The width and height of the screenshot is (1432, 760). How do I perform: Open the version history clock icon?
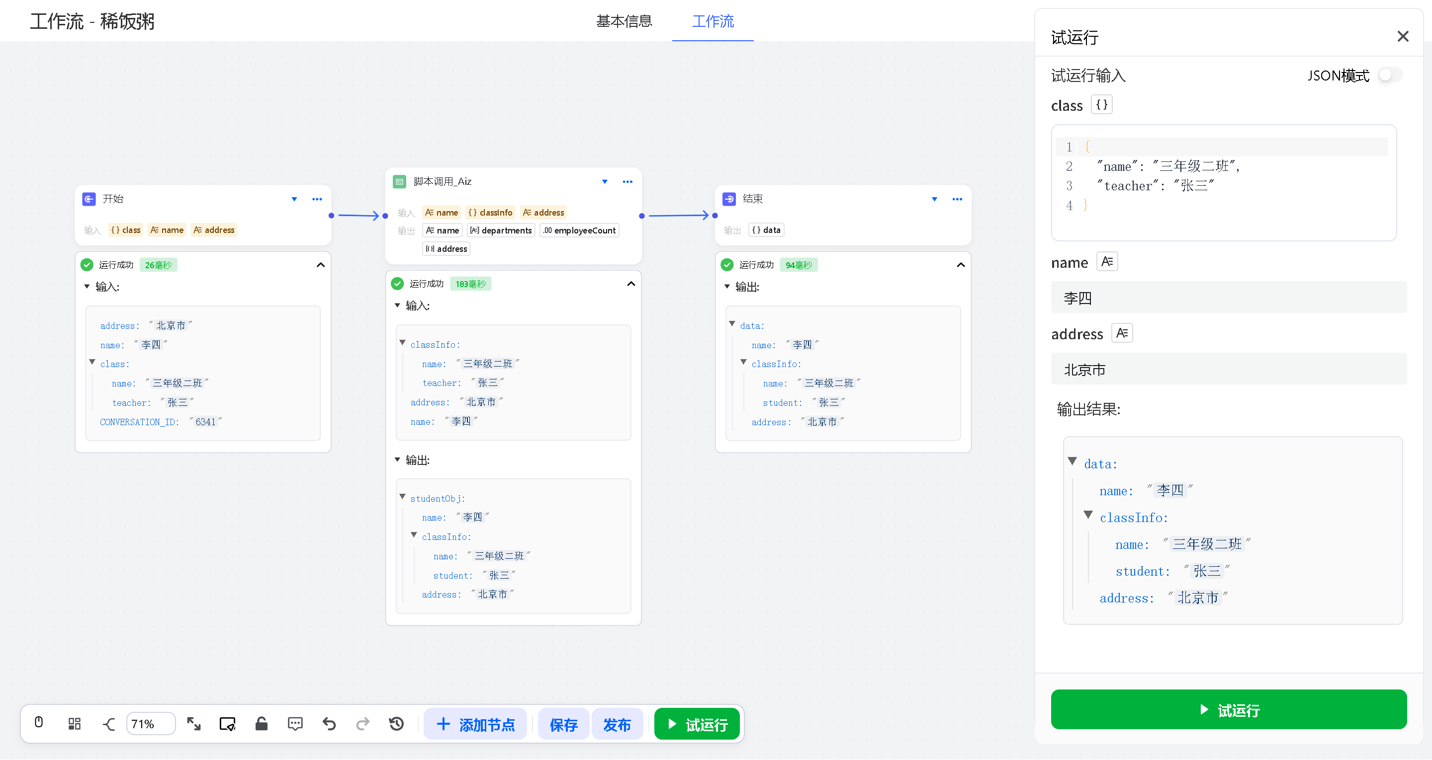pyautogui.click(x=396, y=723)
